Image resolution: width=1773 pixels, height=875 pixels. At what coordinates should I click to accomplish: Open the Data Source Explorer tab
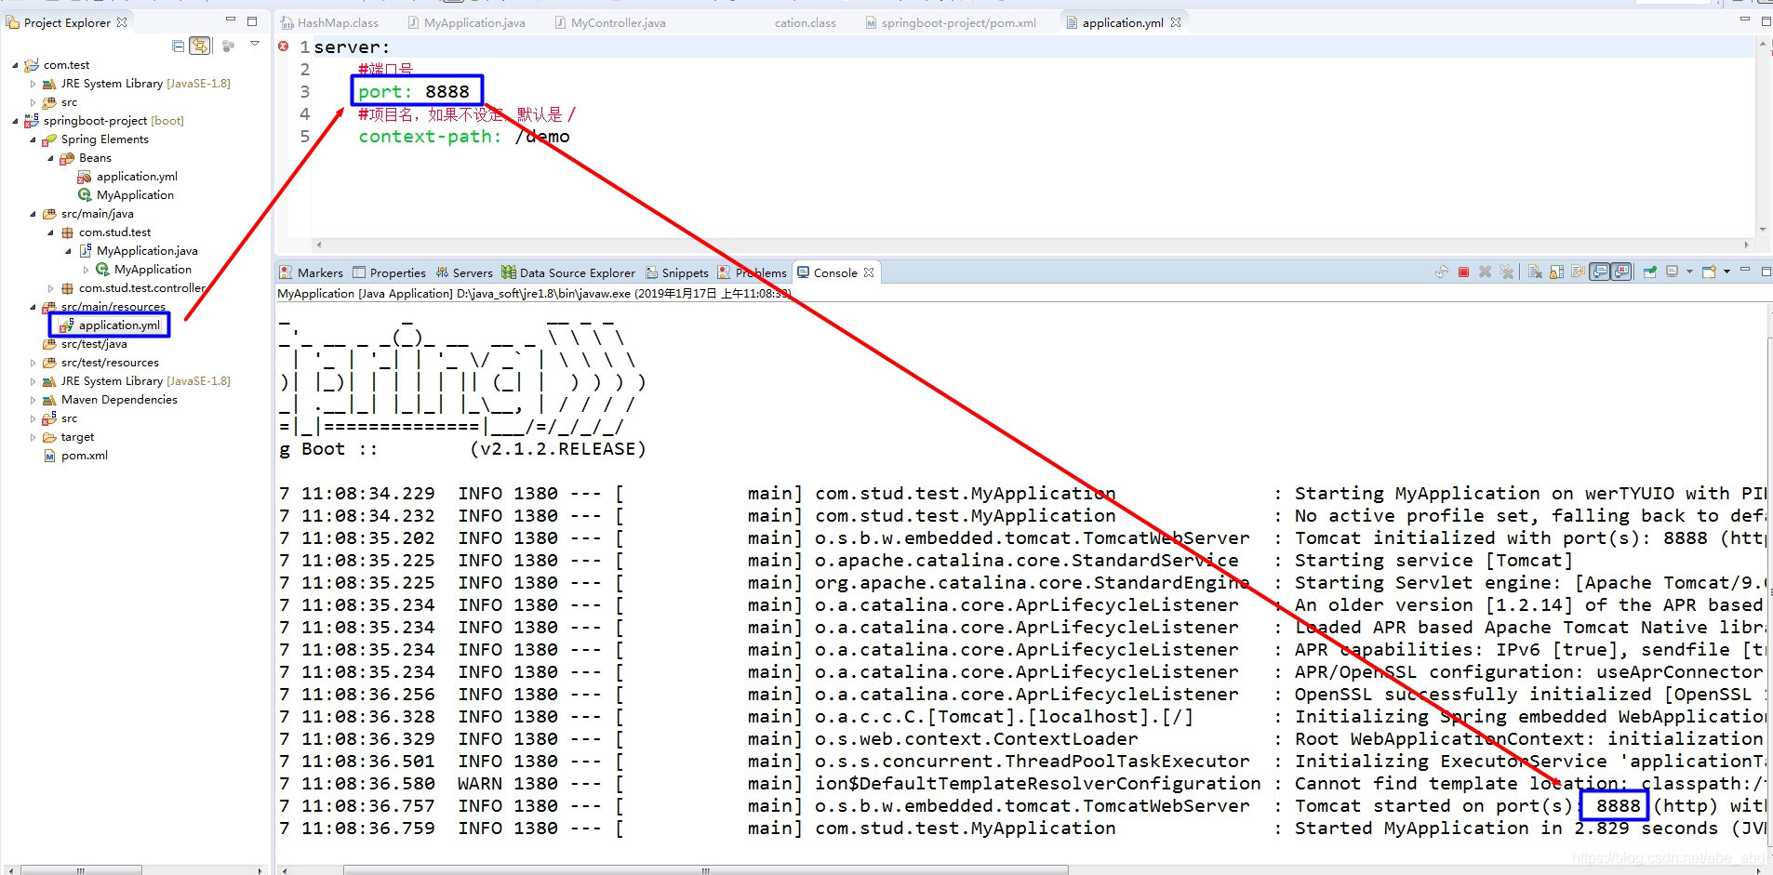tap(568, 272)
